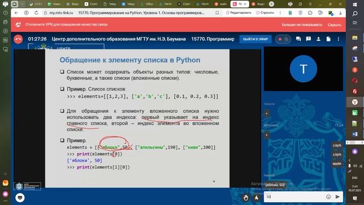Screen dimensions: 364x205
Task: Open a new tab with the plus button
Action: pyautogui.click(x=271, y=4)
